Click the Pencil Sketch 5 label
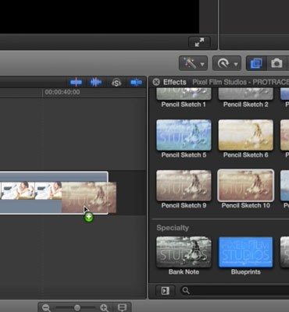289x312 pixels. coord(184,155)
